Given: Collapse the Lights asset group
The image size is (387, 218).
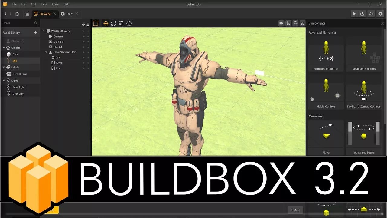Looking at the screenshot, I should point(4,81).
